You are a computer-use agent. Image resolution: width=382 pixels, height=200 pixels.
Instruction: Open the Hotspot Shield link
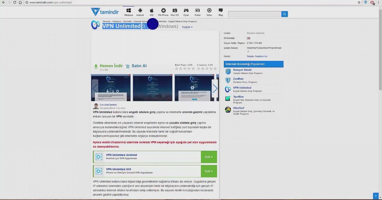[x=242, y=70]
